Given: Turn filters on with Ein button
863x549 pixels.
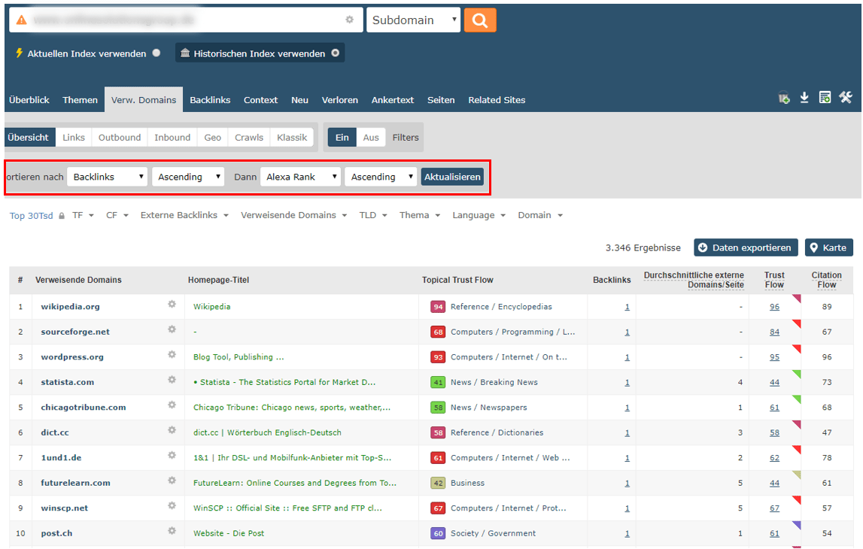Looking at the screenshot, I should click(x=342, y=138).
